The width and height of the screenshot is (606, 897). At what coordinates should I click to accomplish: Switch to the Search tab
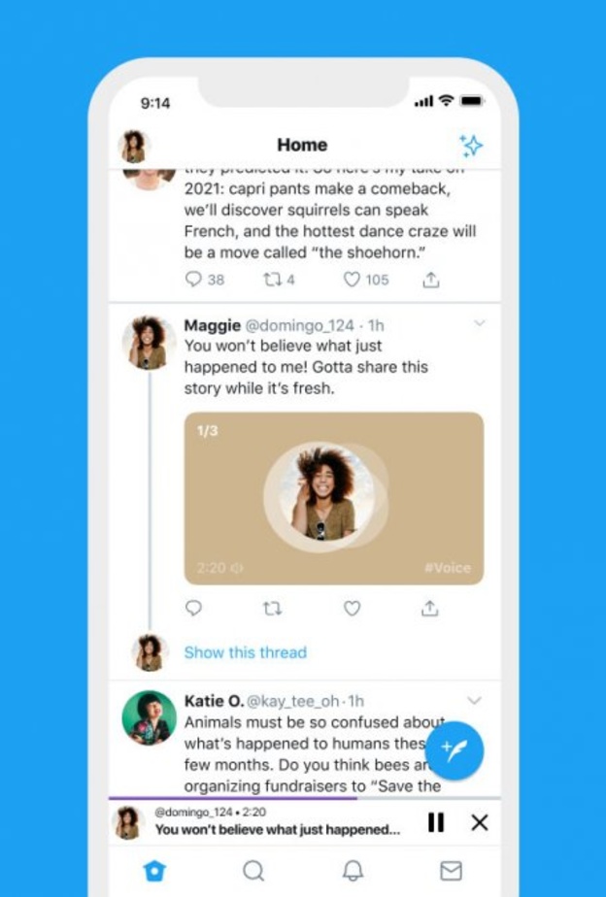[x=253, y=871]
